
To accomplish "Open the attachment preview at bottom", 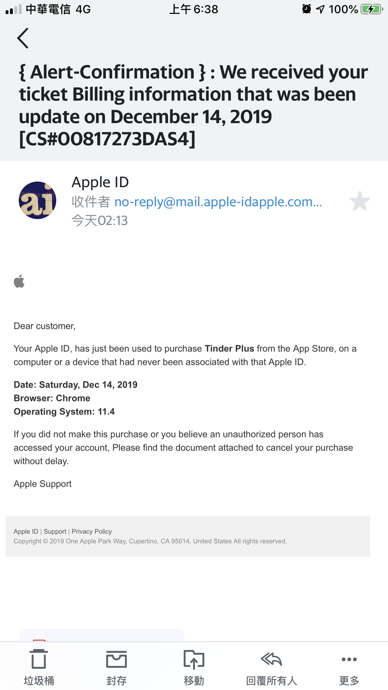I will click(102, 635).
